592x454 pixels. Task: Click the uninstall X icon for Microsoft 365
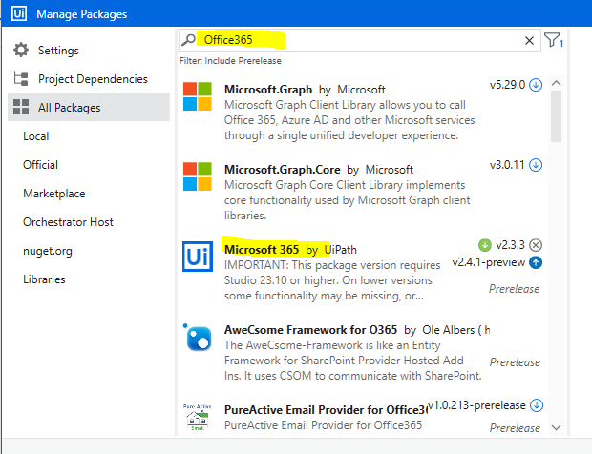click(536, 244)
